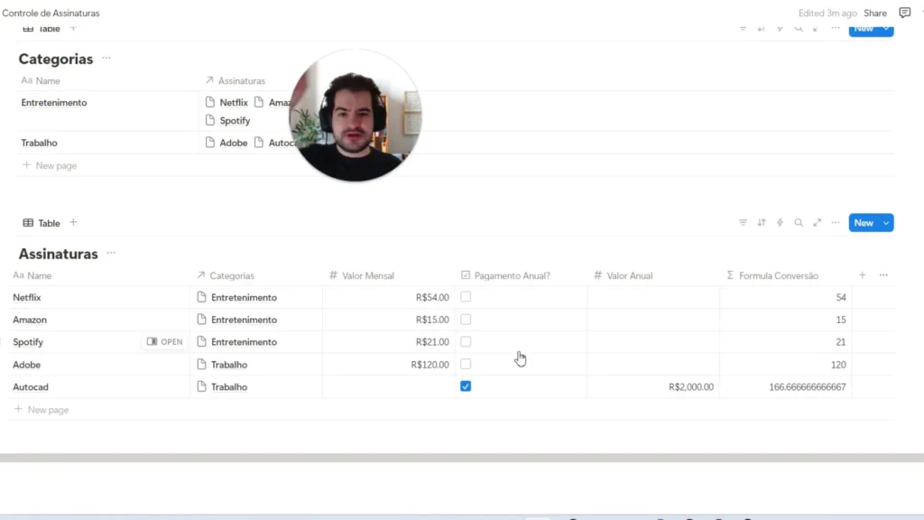Open Entretenimento category in the Spotify row
The height and width of the screenshot is (520, 924).
tap(237, 342)
